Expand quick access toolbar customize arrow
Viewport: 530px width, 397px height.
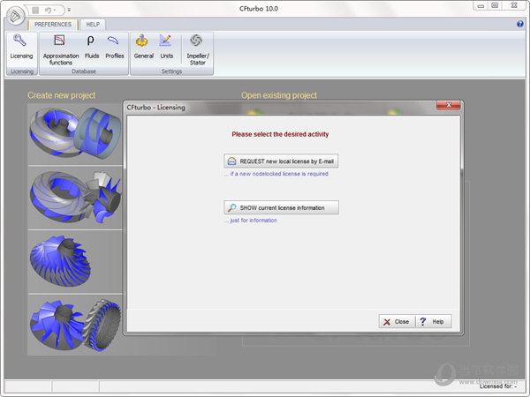point(69,10)
